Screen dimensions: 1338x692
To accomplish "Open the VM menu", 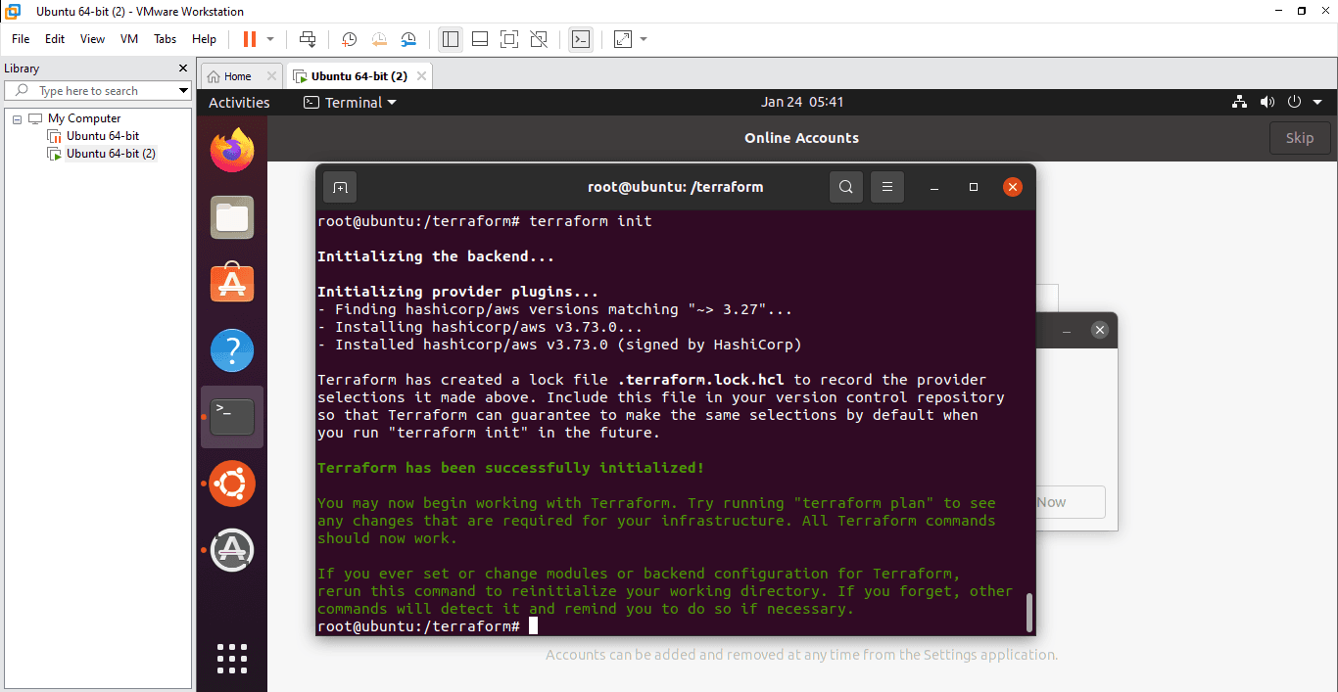I will (129, 39).
